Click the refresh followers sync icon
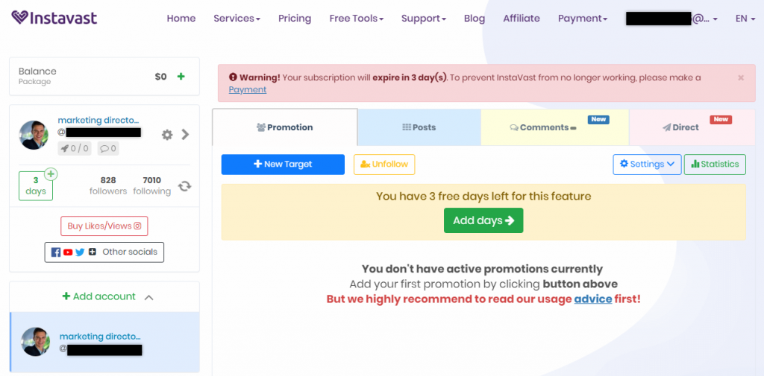764x376 pixels. pos(184,186)
